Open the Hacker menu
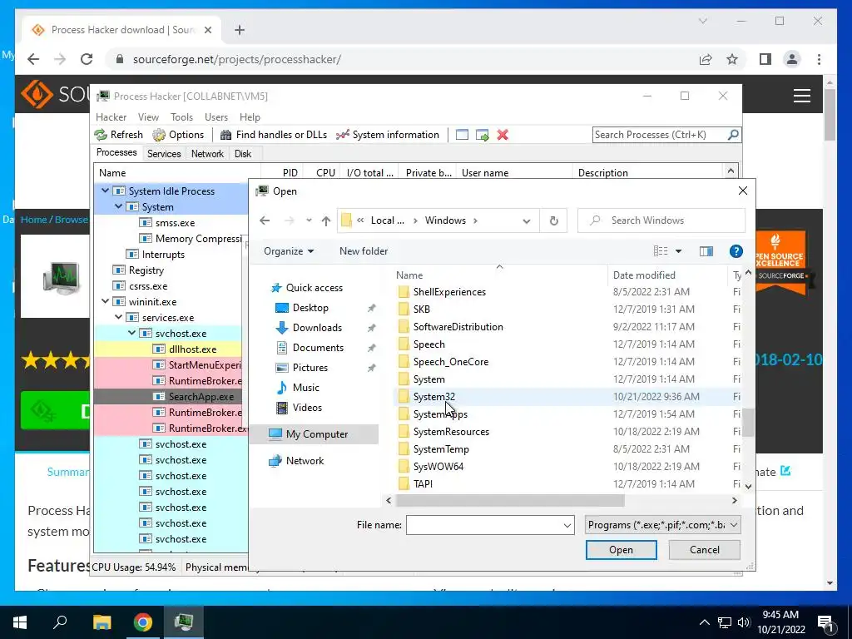 click(111, 116)
